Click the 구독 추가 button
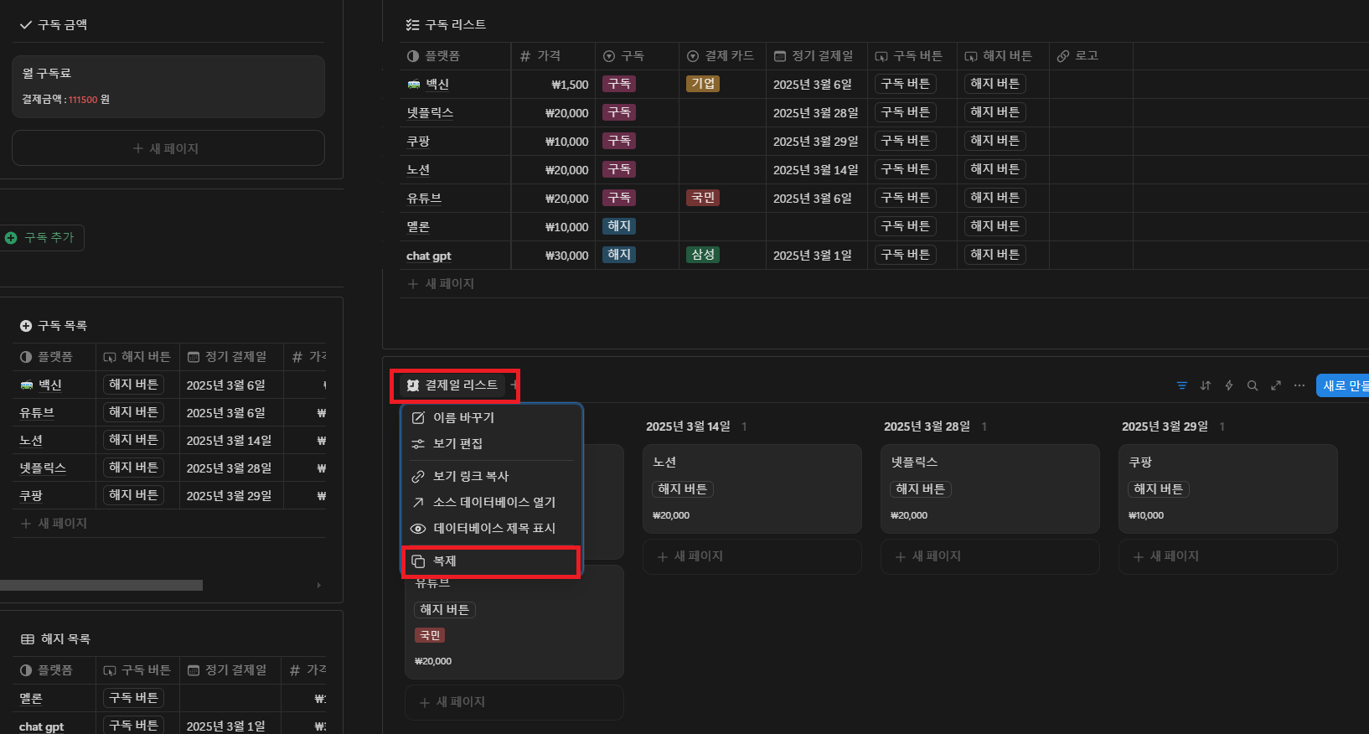Screen dimensions: 1369x734 point(41,238)
